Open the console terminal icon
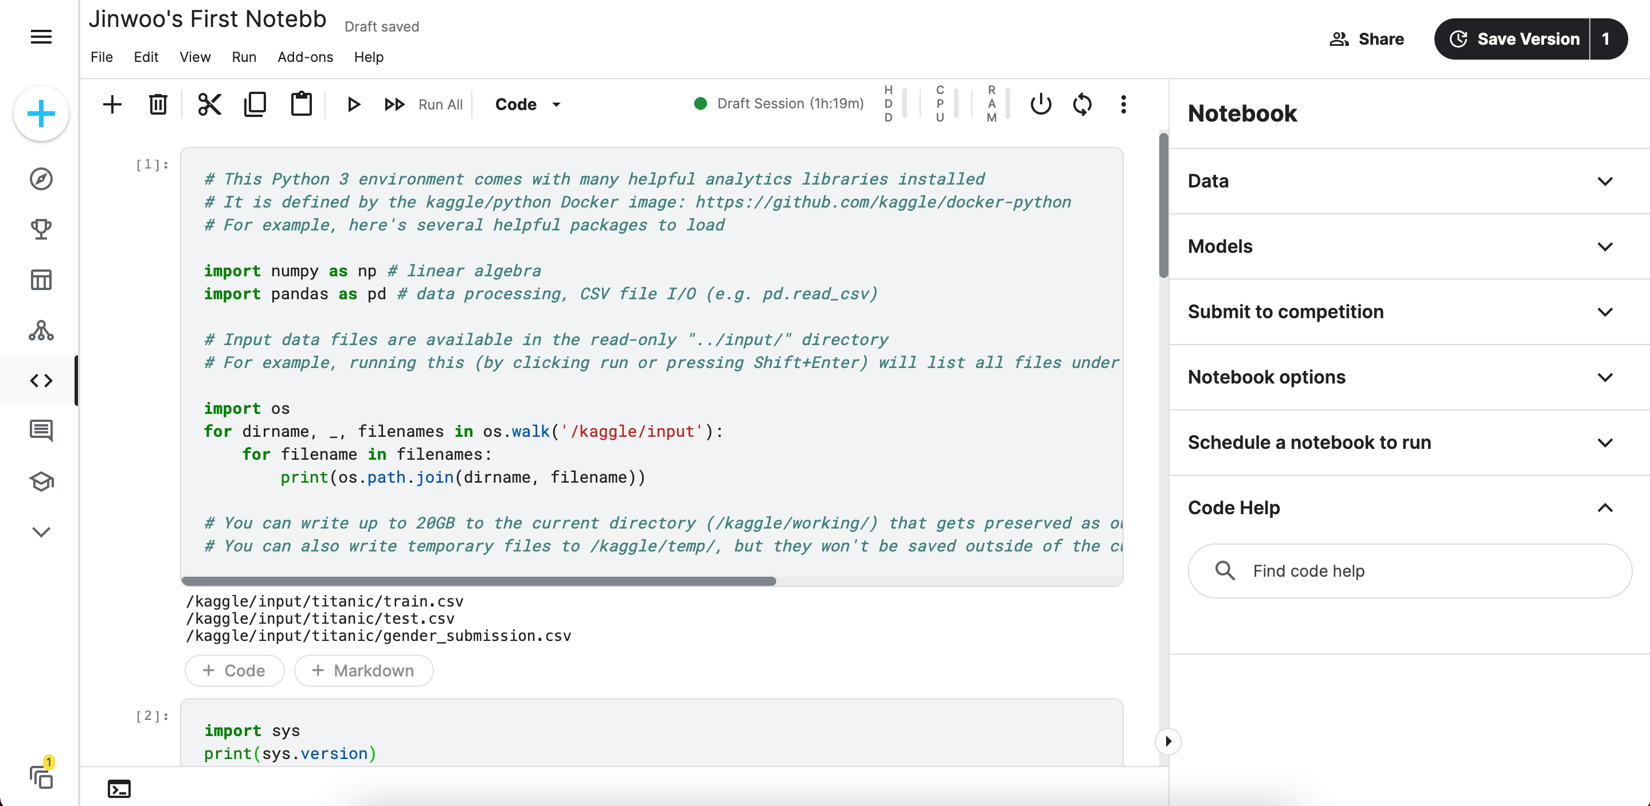The height and width of the screenshot is (806, 1650). point(119,789)
